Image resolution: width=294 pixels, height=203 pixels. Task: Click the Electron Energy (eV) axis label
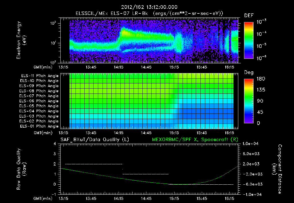(x=21, y=40)
